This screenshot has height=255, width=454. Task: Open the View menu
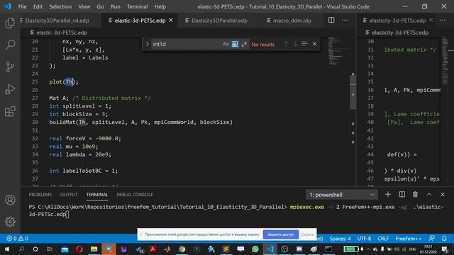point(84,6)
